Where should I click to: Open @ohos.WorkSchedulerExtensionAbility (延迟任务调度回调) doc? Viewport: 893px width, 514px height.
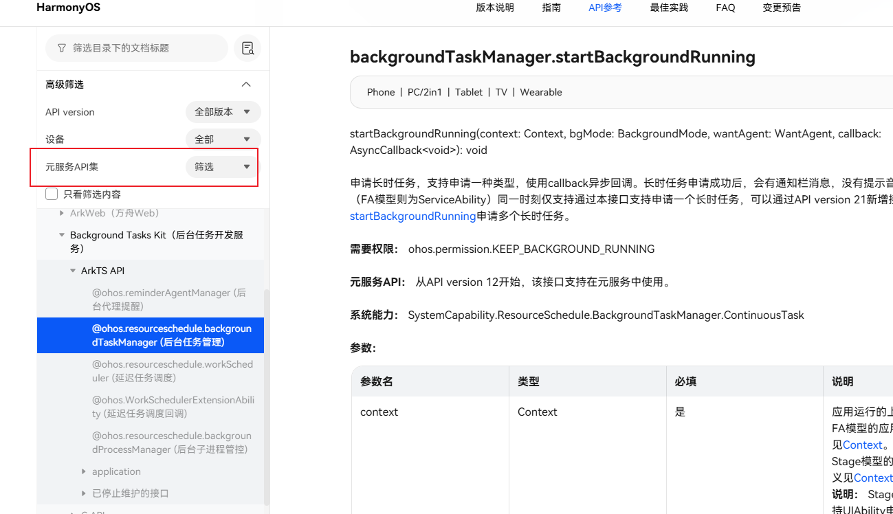click(173, 407)
